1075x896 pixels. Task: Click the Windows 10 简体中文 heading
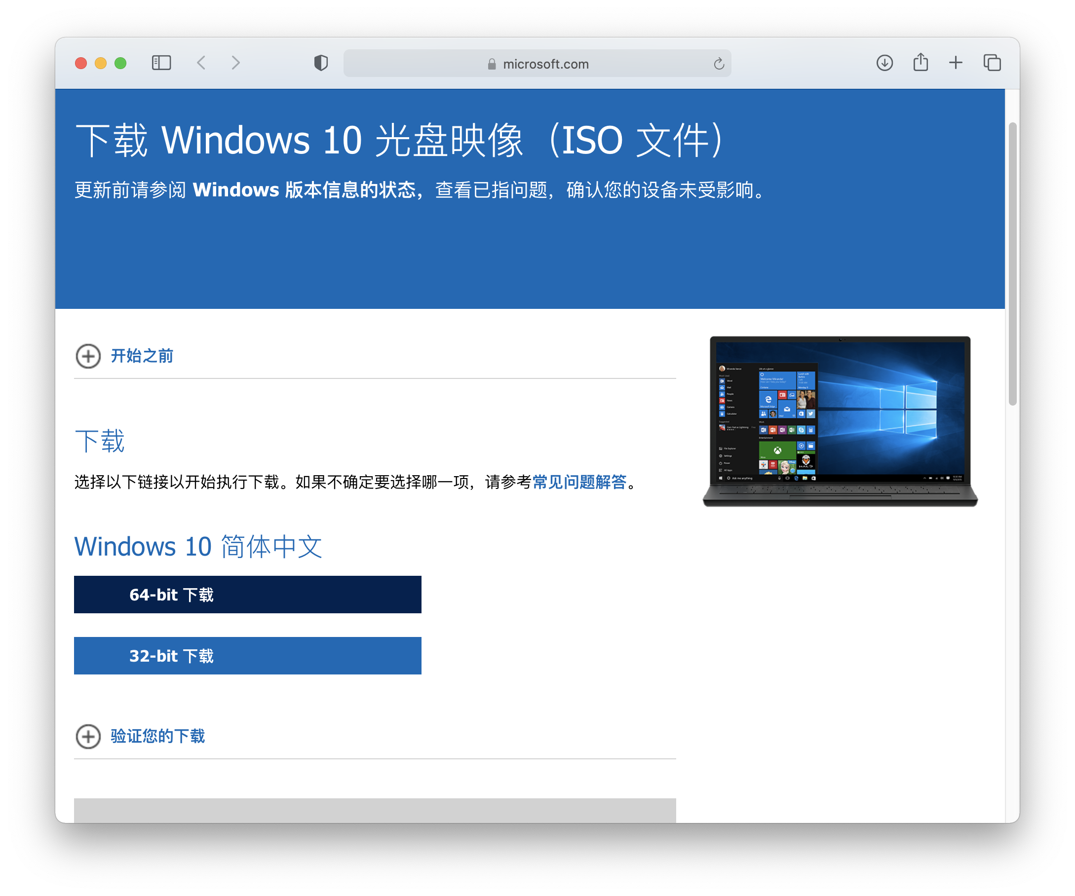(x=198, y=547)
